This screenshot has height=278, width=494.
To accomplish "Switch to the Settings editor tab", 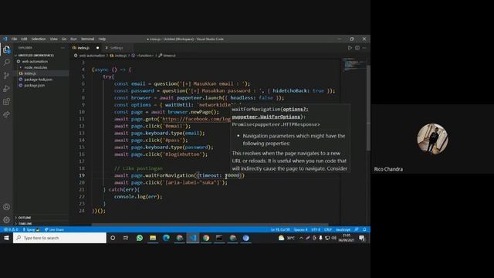I will 117,48.
